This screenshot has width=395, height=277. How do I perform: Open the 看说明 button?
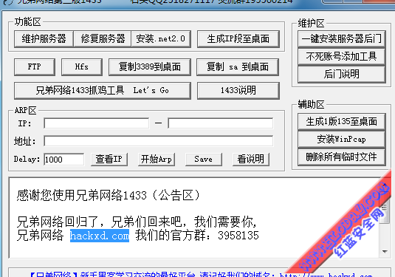tap(251, 160)
